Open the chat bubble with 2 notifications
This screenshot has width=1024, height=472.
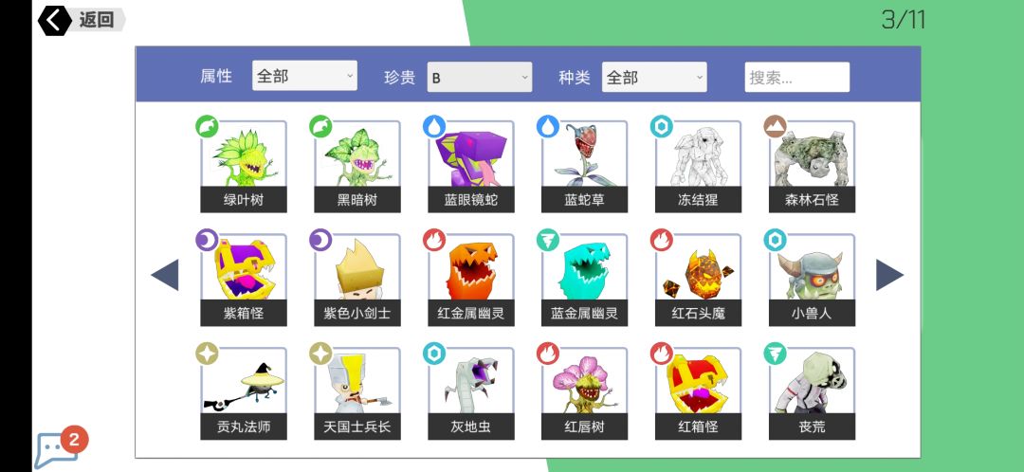[x=60, y=447]
